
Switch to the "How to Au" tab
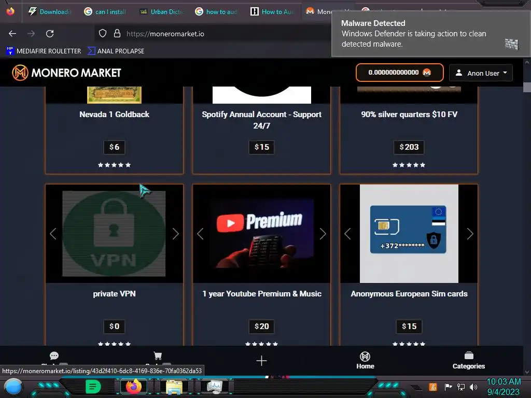click(x=272, y=12)
